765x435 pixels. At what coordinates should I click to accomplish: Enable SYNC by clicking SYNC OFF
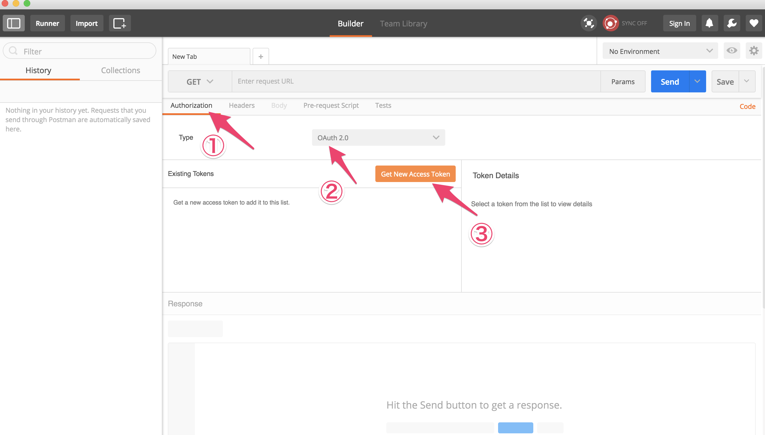tap(634, 23)
